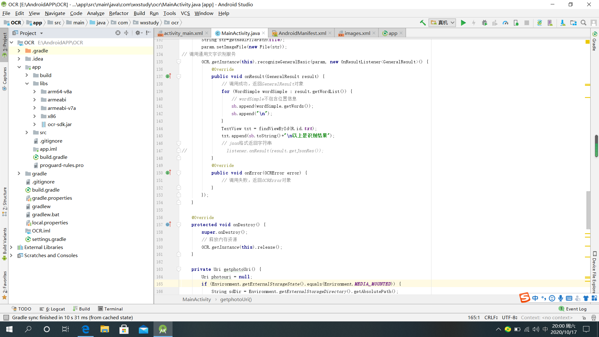Screen dimensions: 599x337
Task: Click the UTF-8 encoding selector
Action: click(509, 318)
